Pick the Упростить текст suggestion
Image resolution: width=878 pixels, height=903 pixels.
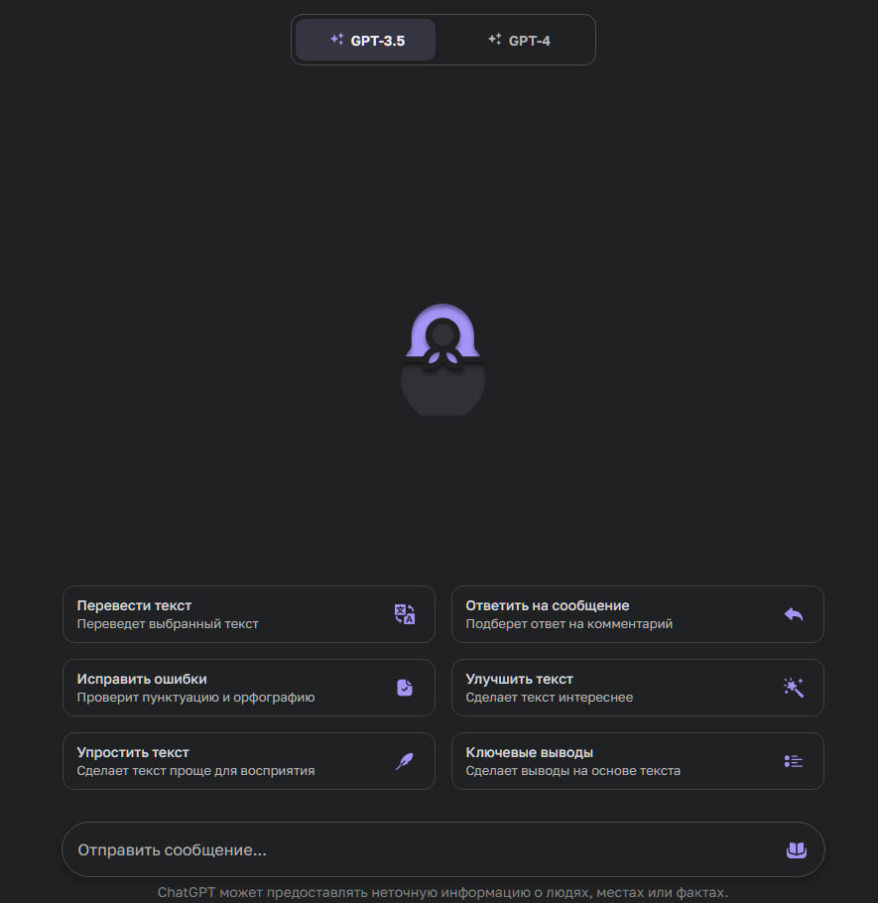click(249, 761)
